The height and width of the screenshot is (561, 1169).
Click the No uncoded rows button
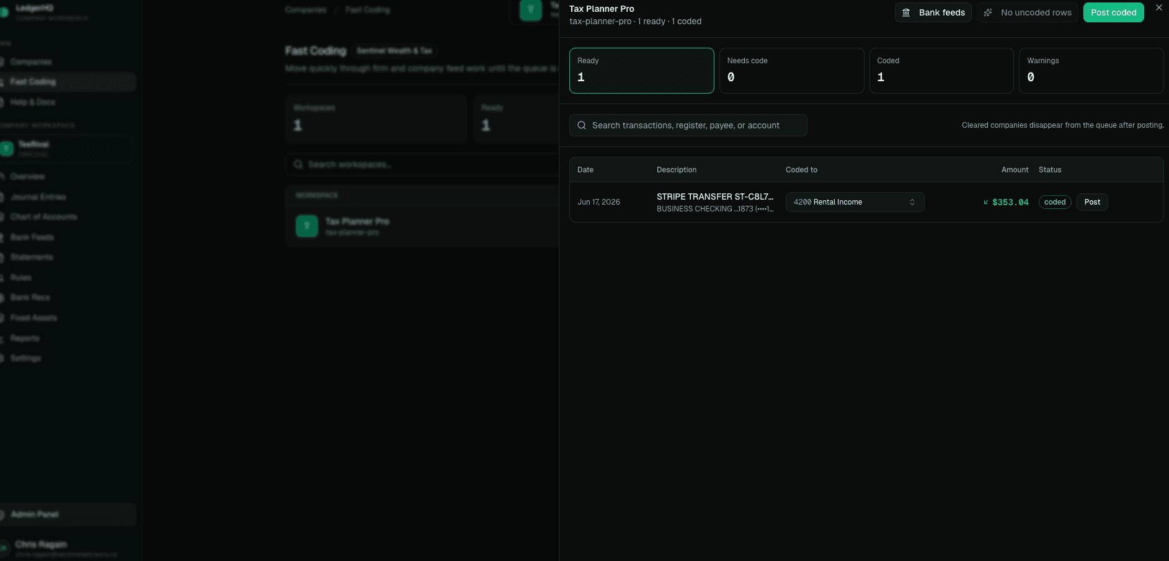pyautogui.click(x=1027, y=12)
